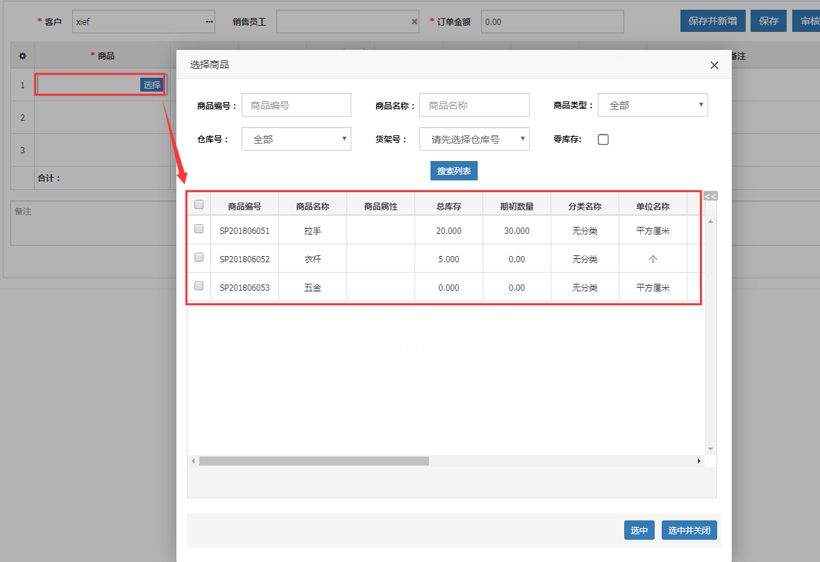Click the vertical scrollbar down arrow

[711, 448]
